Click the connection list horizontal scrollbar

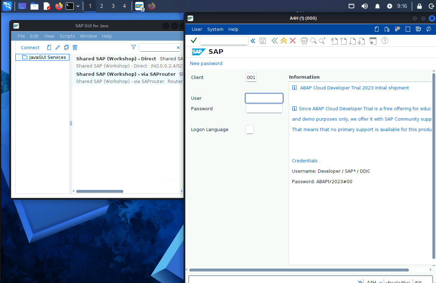[99, 191]
